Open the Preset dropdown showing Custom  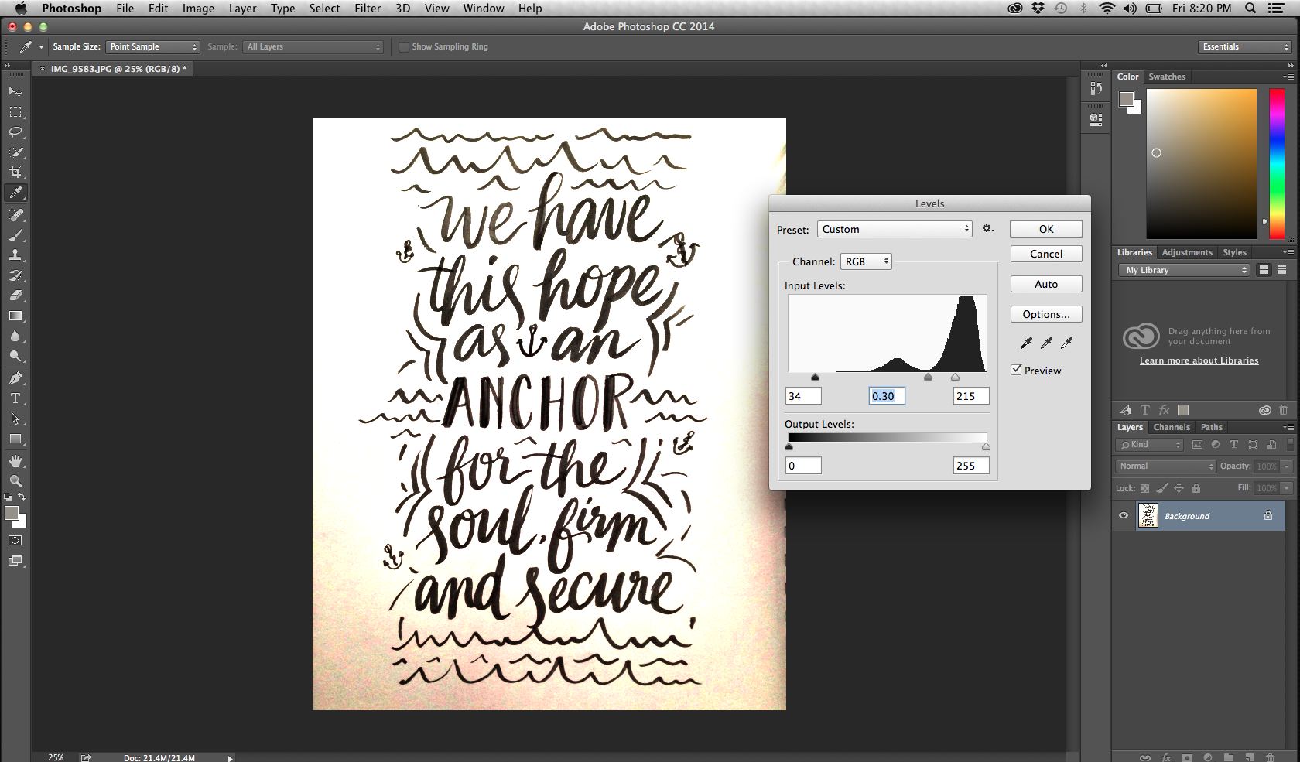[x=895, y=229]
